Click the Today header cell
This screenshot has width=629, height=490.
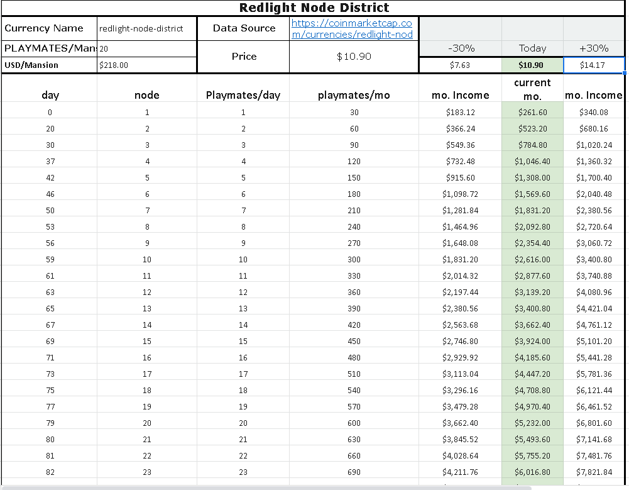[x=532, y=48]
